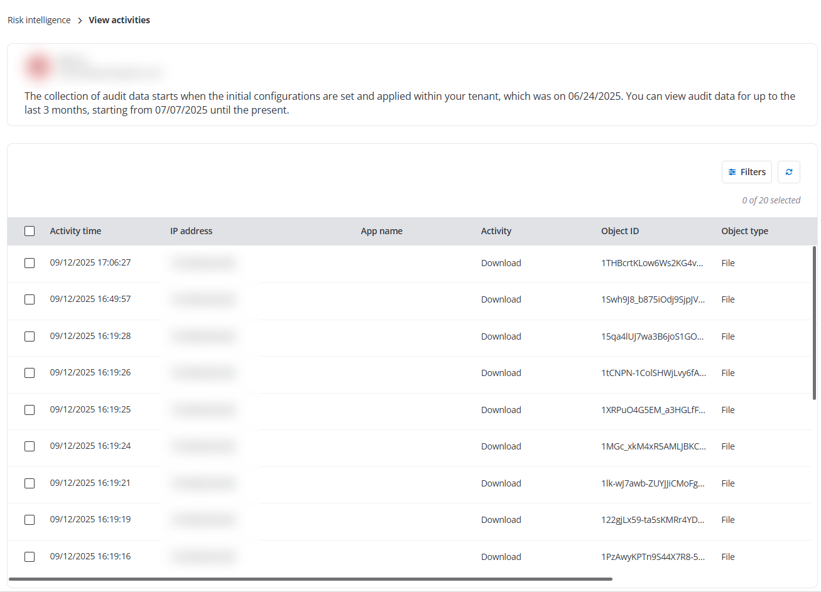Select checkbox for the 16:19:26 activity
Screen dimensions: 821x592
[30, 373]
